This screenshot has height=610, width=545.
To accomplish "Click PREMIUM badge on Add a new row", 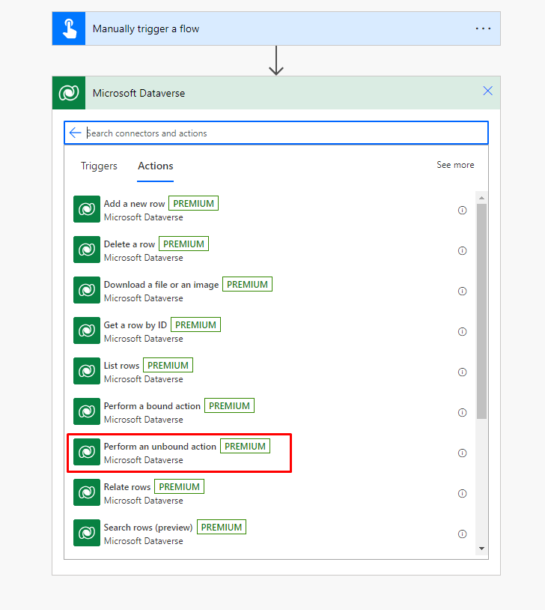I will pyautogui.click(x=194, y=203).
